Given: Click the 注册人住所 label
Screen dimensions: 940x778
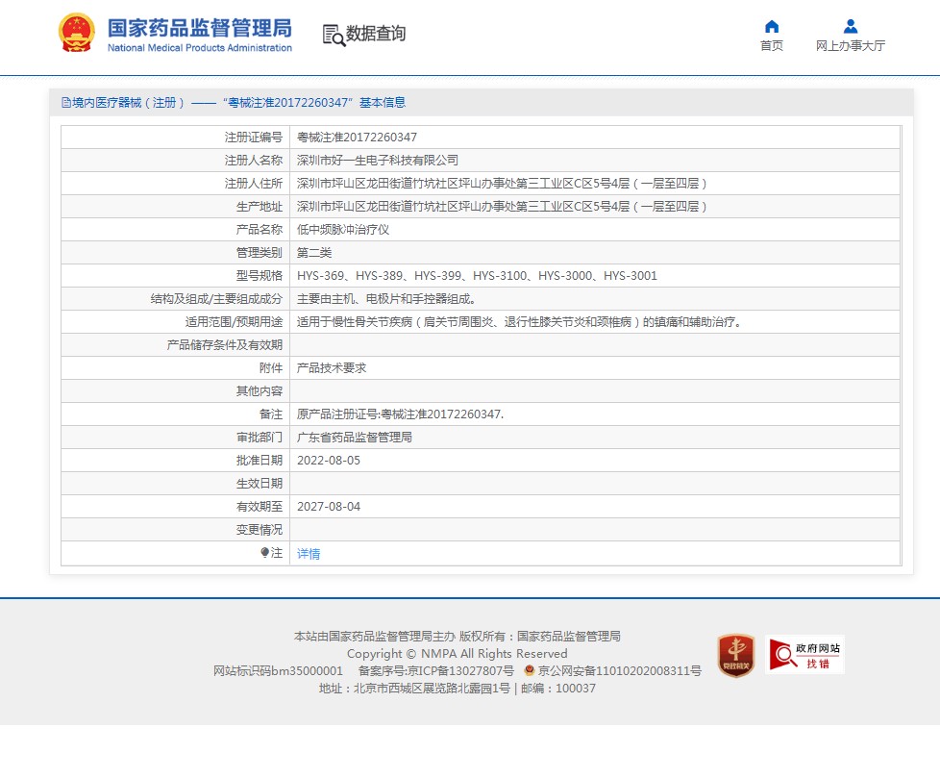Looking at the screenshot, I should tap(253, 184).
